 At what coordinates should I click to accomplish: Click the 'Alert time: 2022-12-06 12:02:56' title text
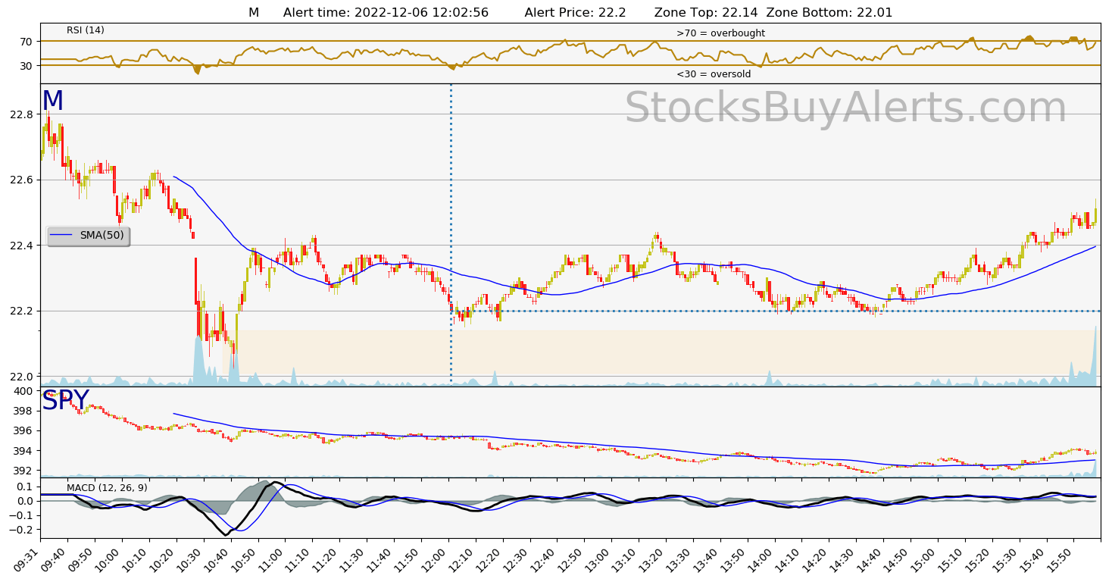(x=386, y=13)
